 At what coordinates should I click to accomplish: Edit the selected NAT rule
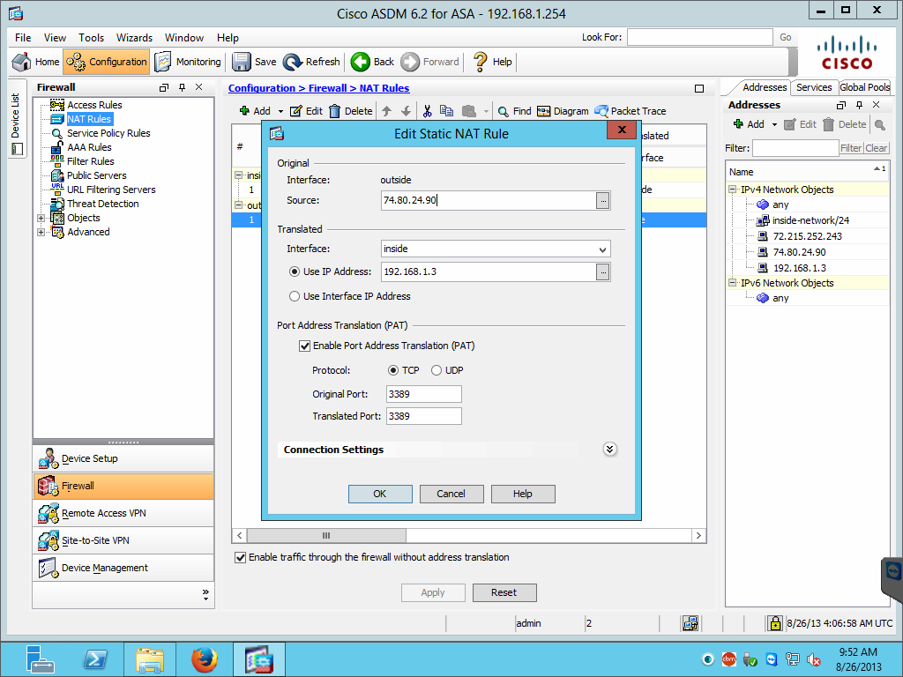(306, 110)
